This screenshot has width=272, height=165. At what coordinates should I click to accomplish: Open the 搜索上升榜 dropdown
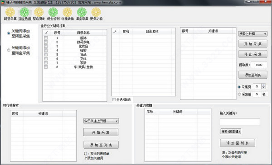(253, 34)
